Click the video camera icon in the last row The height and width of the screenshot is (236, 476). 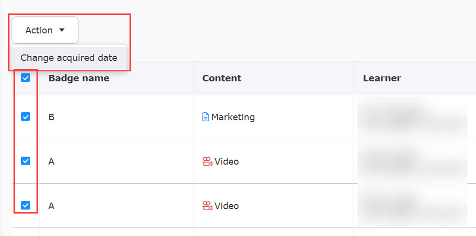(207, 206)
